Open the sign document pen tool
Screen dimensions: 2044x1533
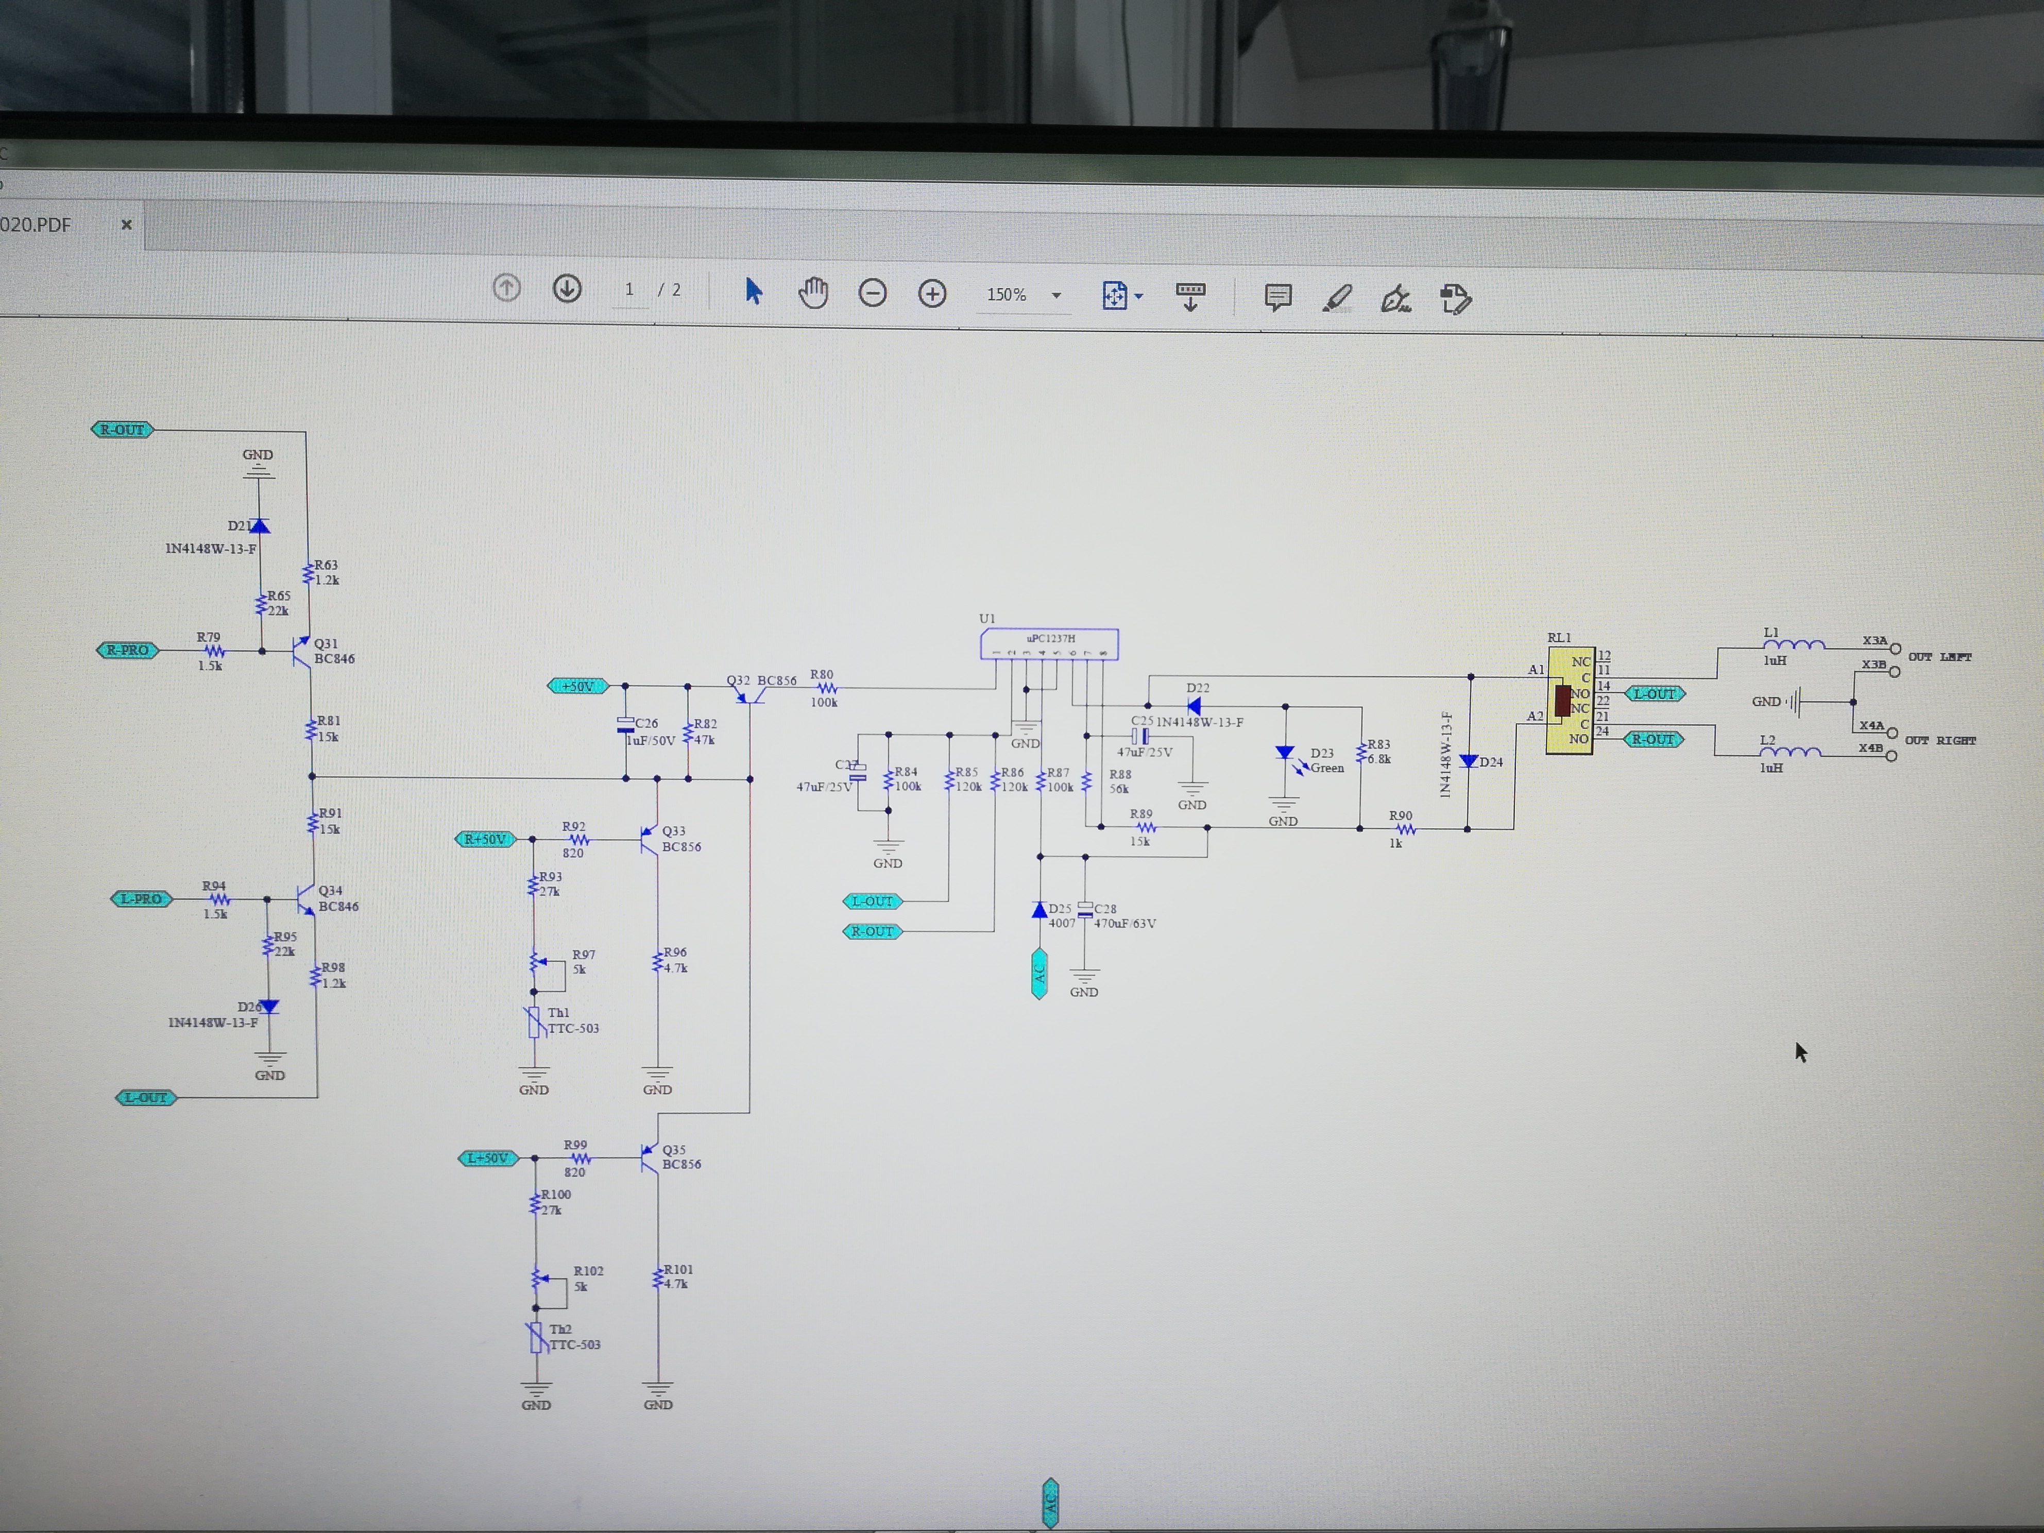pos(1395,298)
